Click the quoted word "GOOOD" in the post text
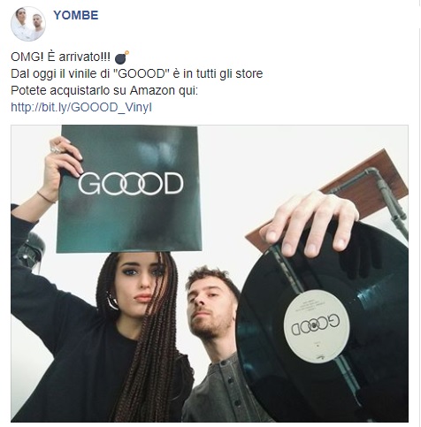Image resolution: width=421 pixels, height=427 pixels. click(141, 73)
